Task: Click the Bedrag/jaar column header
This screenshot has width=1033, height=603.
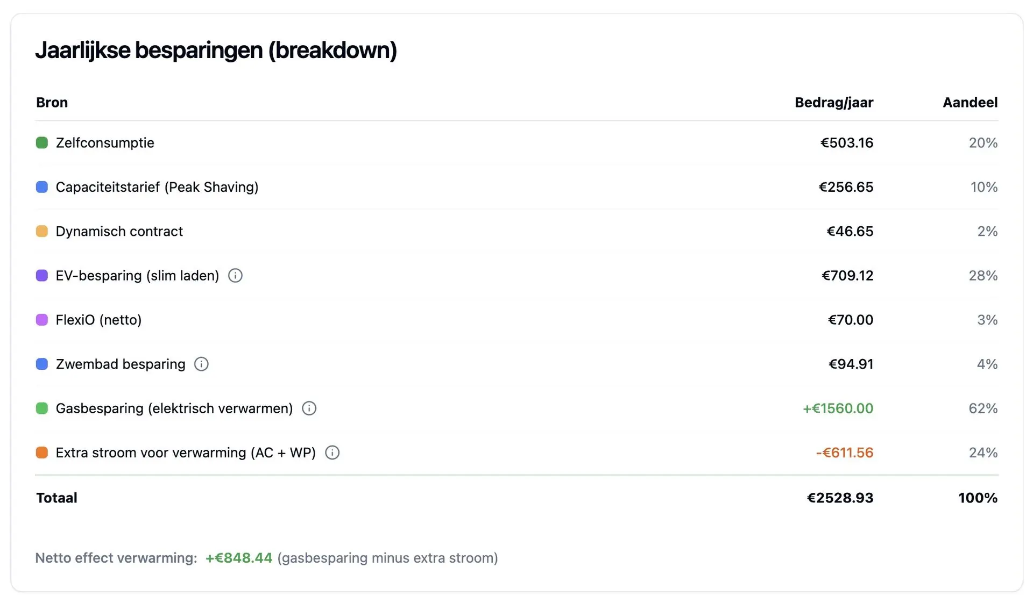Action: point(833,103)
